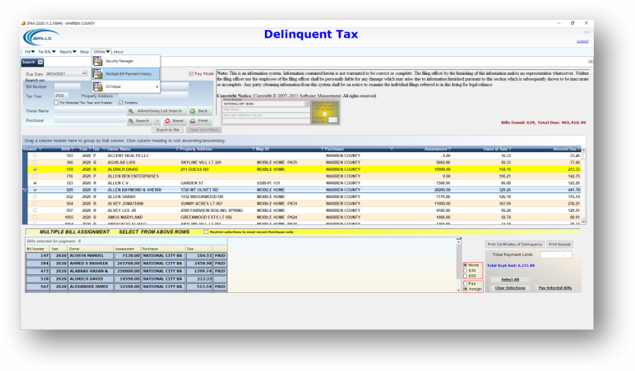635x371 pixels.
Task: Click the Pay Selected Bills button
Action: click(555, 288)
